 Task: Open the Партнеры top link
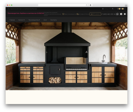click(x=29, y=9)
